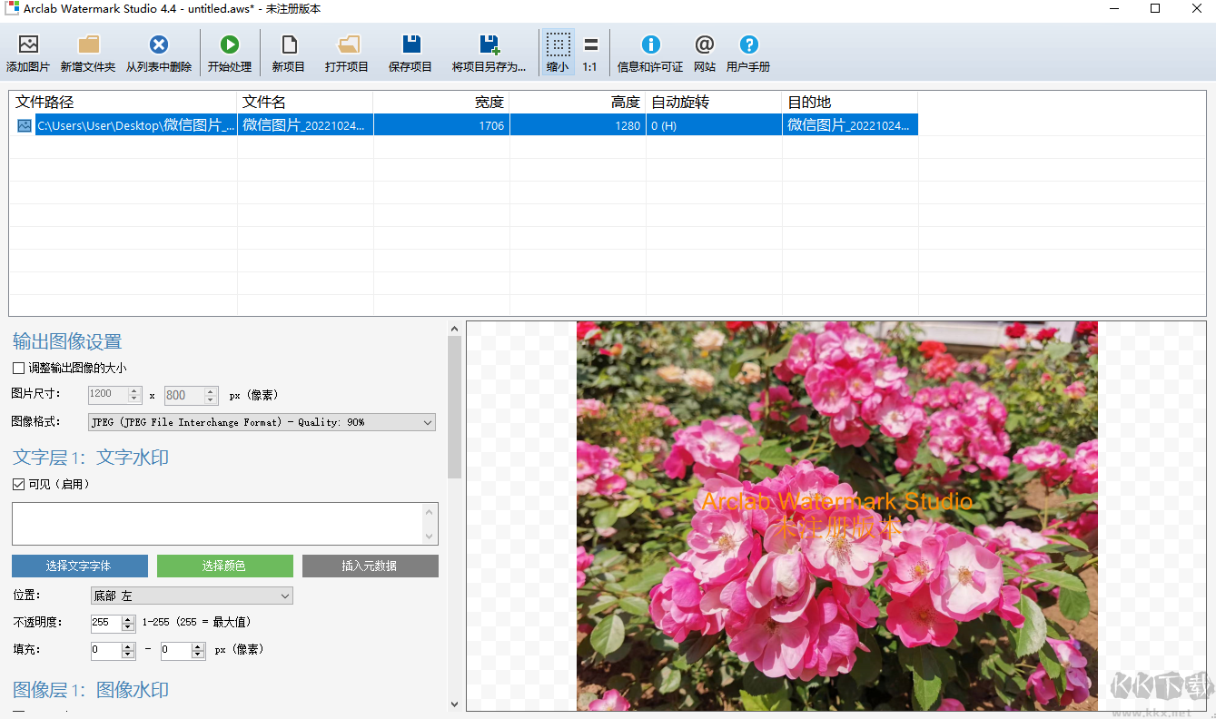Create a new project via 新项目
Screen dimensions: 1216x719
tap(289, 45)
